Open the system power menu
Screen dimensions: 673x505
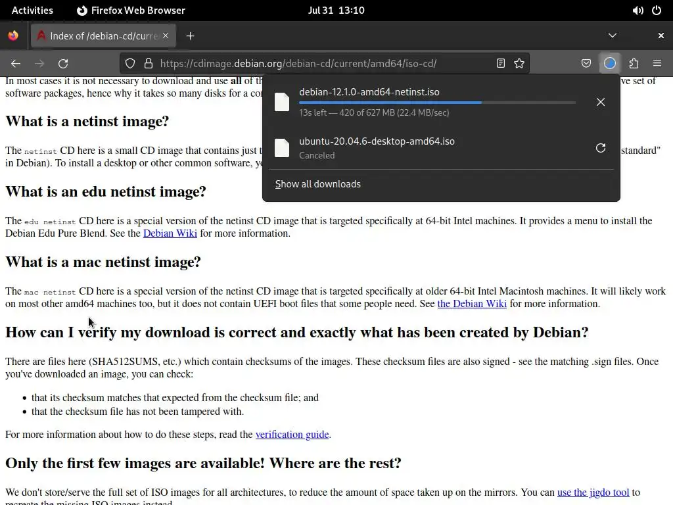click(657, 11)
